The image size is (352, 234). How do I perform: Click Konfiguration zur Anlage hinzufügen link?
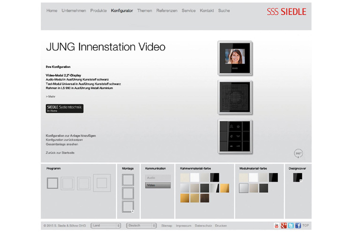(71, 135)
